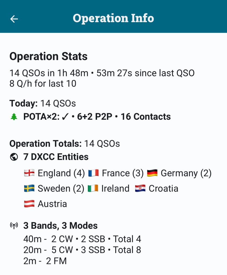Tap the back arrow icon
The width and height of the screenshot is (227, 275).
14,19
